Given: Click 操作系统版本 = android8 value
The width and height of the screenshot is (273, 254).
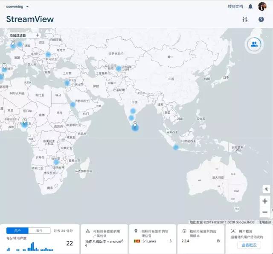Looking at the screenshot, I should (x=104, y=243).
